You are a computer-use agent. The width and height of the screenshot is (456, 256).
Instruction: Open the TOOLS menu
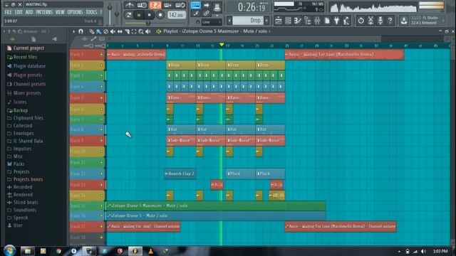[x=91, y=12]
